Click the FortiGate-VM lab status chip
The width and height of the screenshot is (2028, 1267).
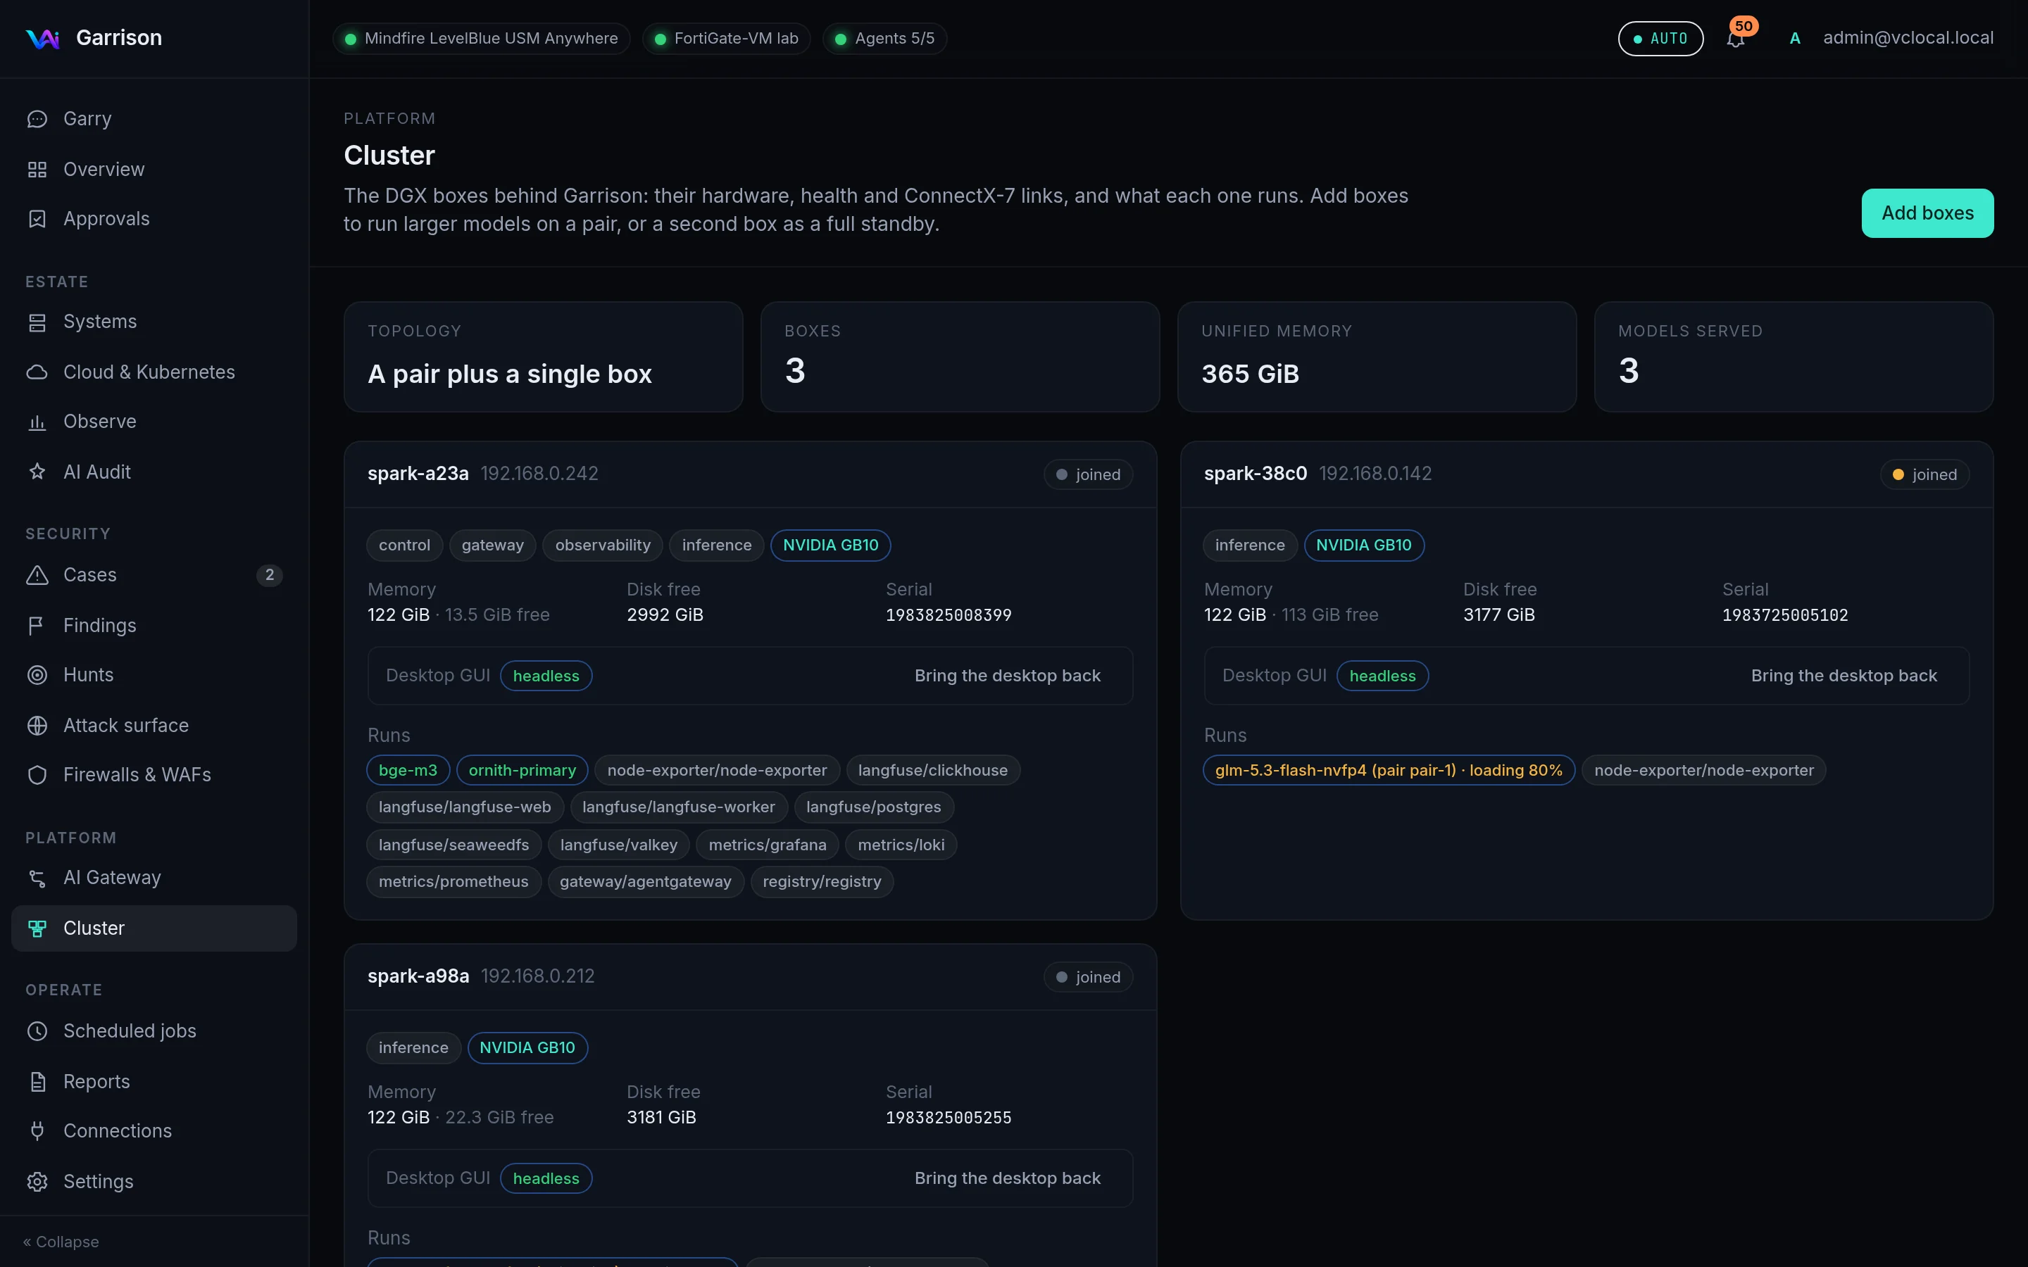726,39
